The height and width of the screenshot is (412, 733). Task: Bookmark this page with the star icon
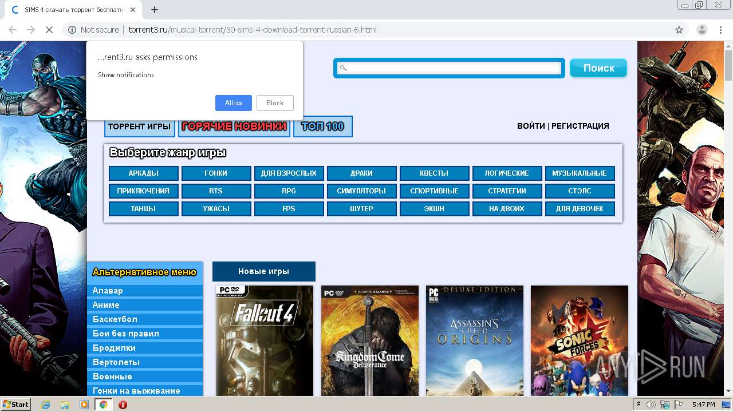coord(679,30)
